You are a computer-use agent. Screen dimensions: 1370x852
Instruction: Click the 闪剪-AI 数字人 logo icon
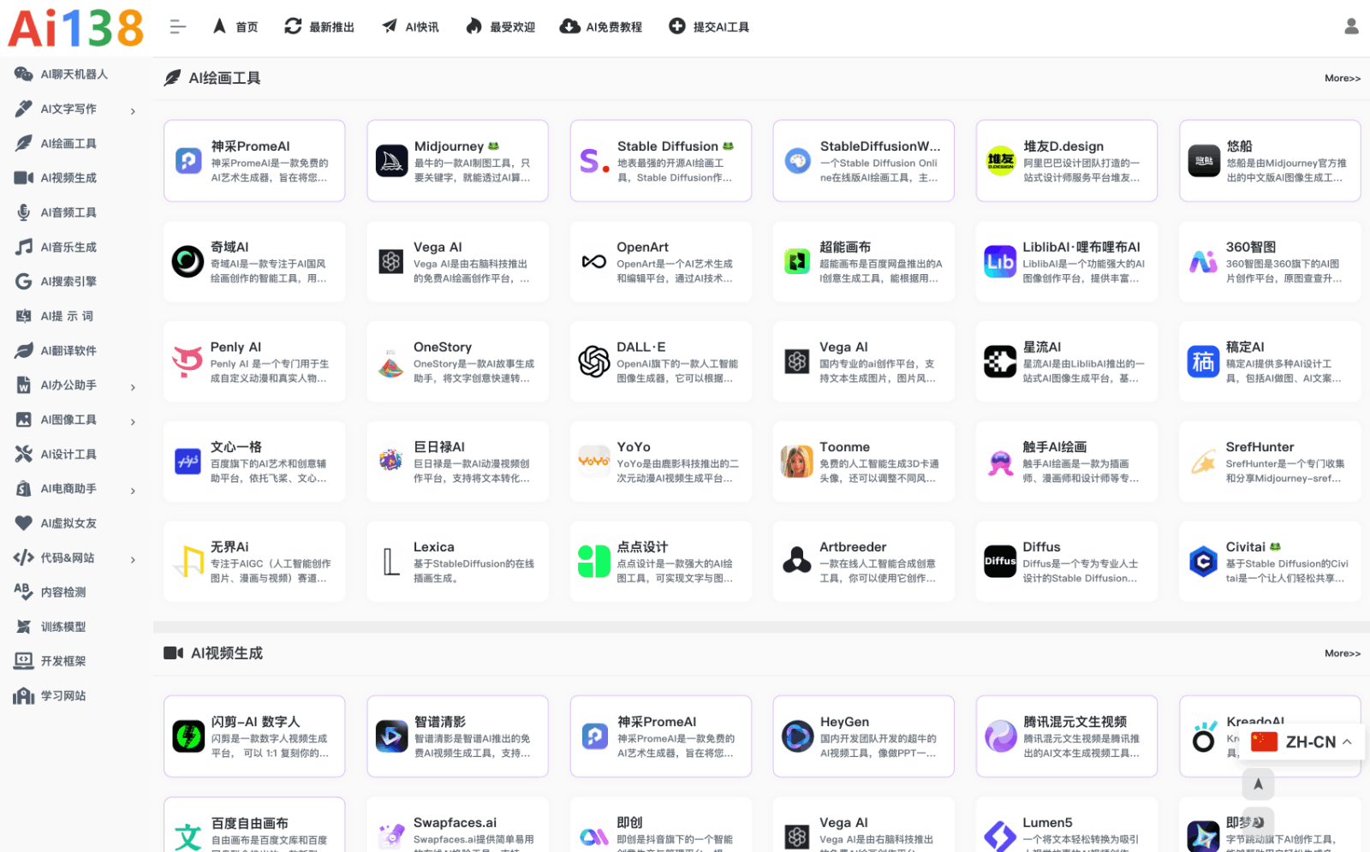coord(188,736)
